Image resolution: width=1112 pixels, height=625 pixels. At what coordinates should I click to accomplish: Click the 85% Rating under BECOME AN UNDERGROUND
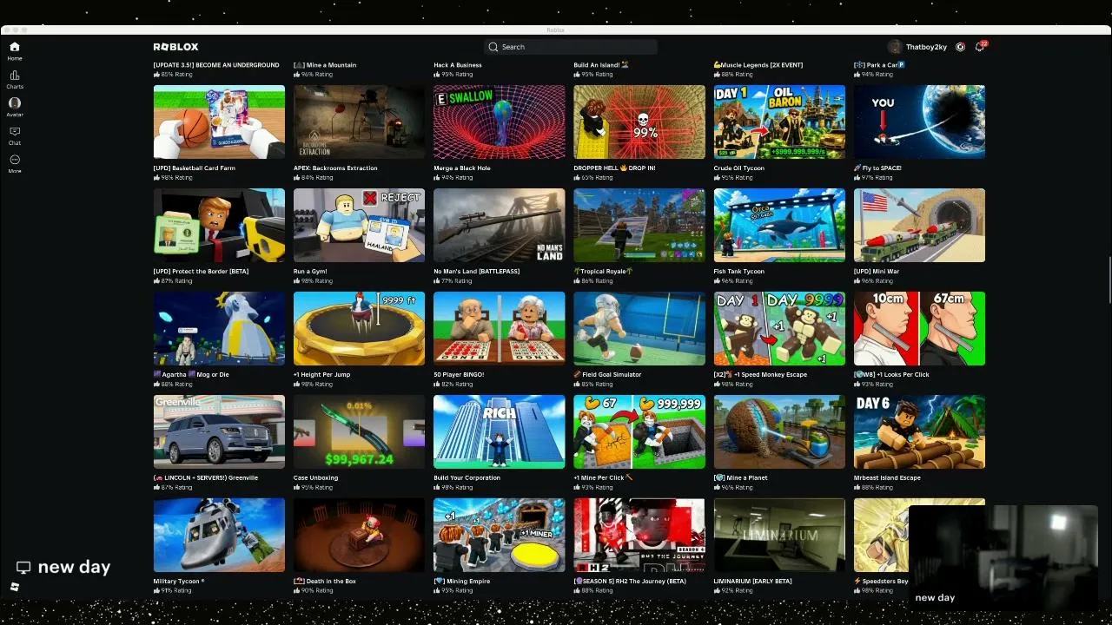(x=173, y=75)
